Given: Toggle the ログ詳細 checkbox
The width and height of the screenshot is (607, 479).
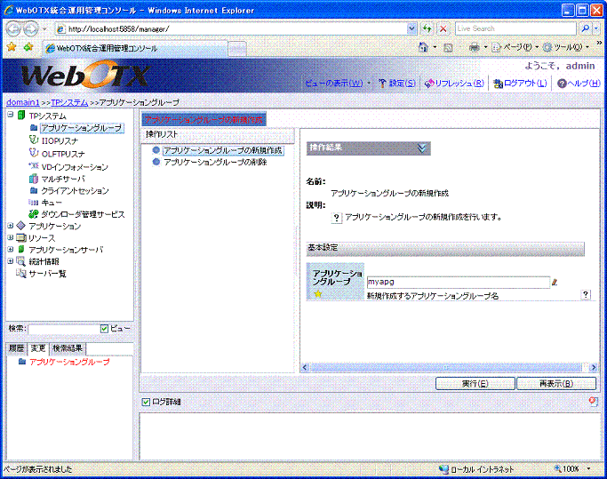Looking at the screenshot, I should pos(147,402).
